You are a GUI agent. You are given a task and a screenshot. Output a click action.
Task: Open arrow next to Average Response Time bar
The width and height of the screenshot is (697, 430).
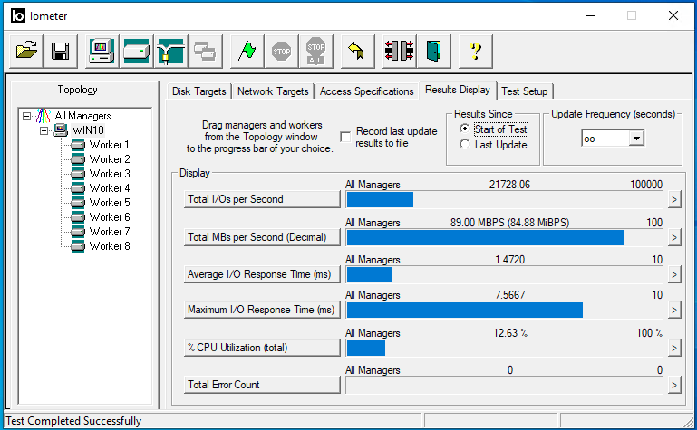tap(674, 275)
